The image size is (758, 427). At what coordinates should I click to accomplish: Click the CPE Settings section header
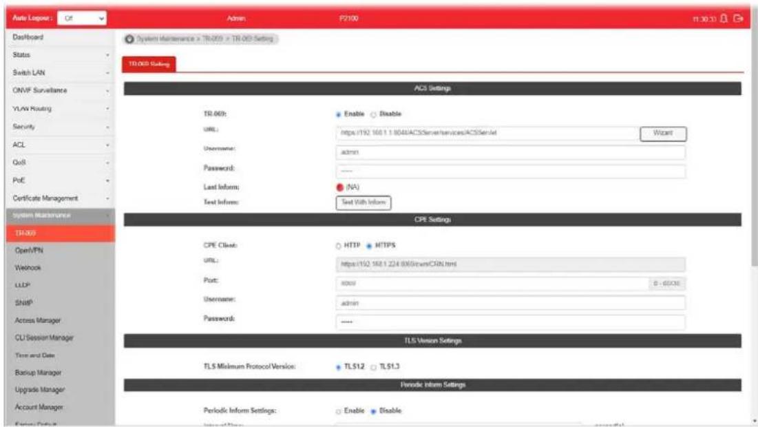coord(432,220)
